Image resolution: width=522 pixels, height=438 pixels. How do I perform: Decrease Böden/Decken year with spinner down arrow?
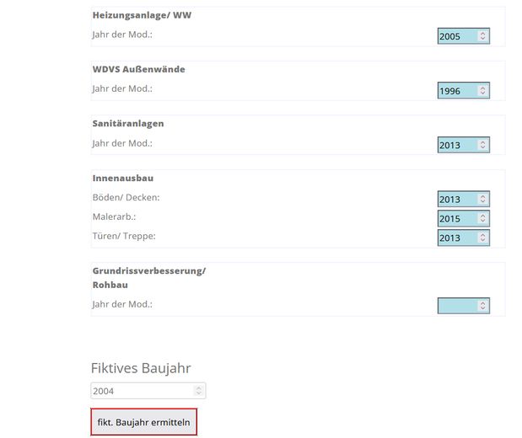482,202
